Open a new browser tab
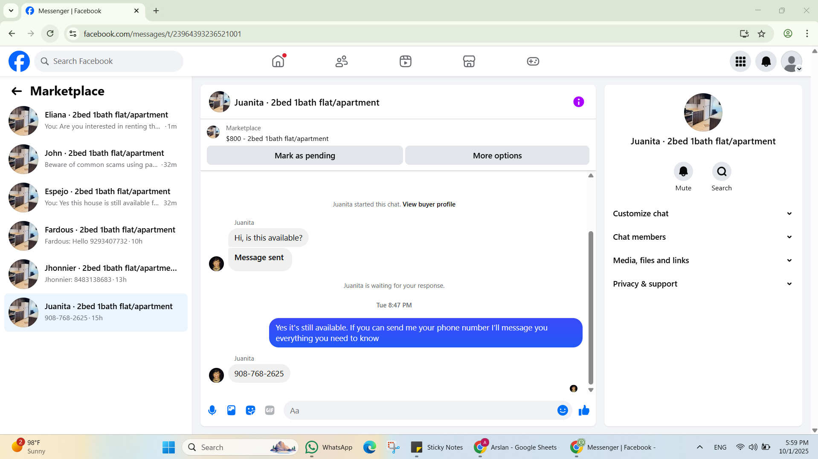The image size is (818, 459). point(156,11)
